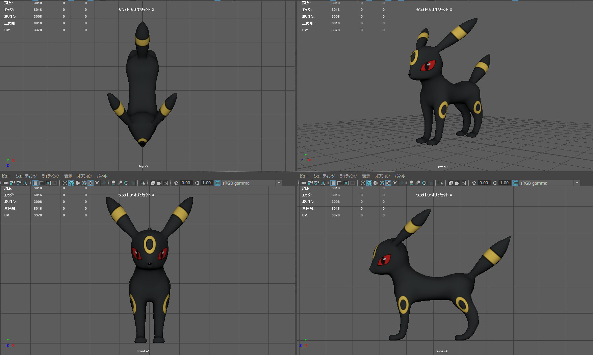Open sRGB gamma dropdown in front view panel

coord(252,183)
